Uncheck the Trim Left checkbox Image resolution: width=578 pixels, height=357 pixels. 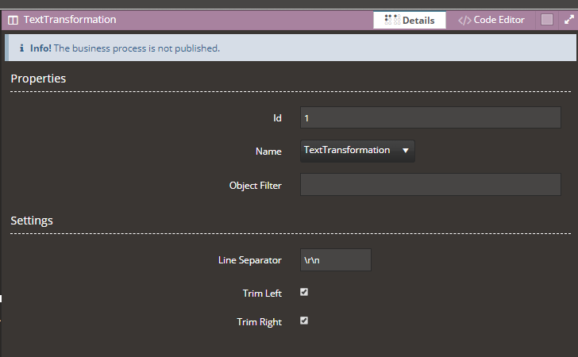304,292
